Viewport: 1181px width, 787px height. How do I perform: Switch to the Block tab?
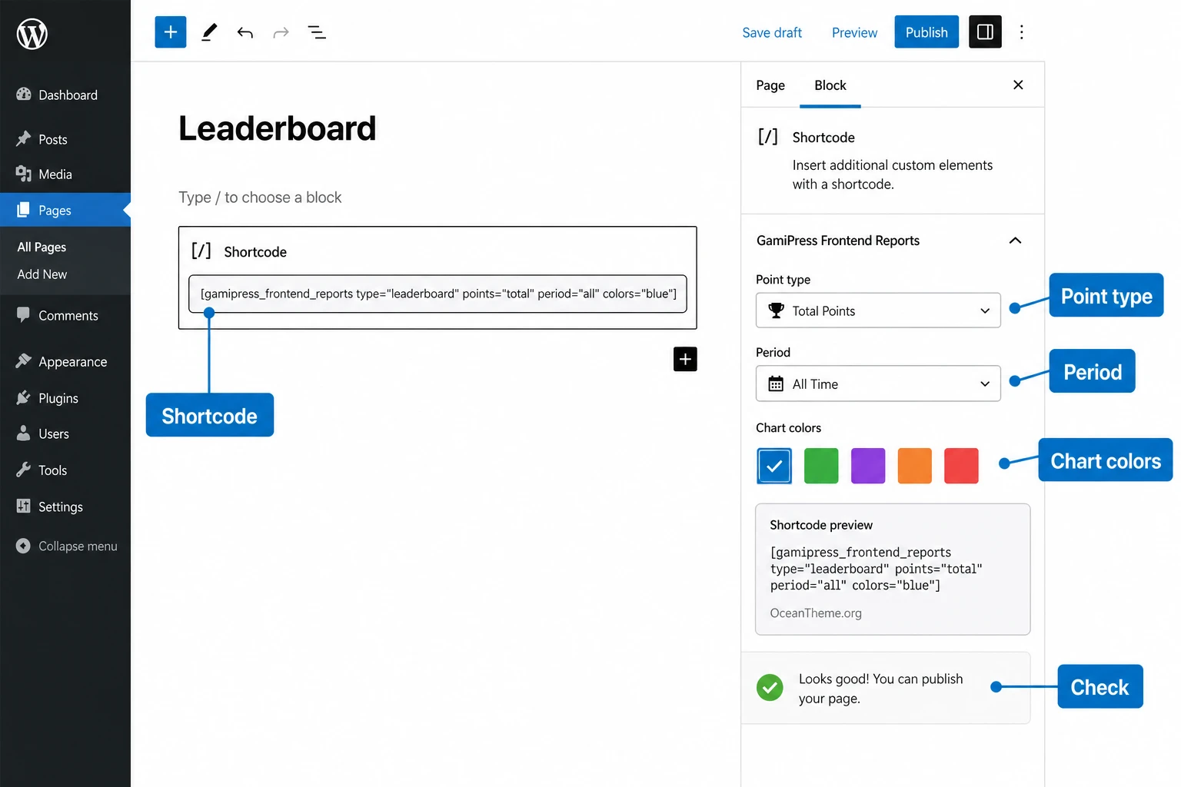(x=830, y=85)
